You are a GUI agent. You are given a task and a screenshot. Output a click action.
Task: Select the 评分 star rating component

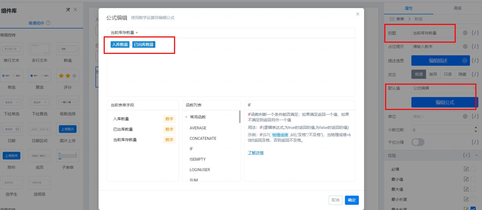point(68,76)
